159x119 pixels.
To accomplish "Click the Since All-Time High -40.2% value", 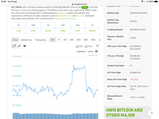I will coord(134,79).
